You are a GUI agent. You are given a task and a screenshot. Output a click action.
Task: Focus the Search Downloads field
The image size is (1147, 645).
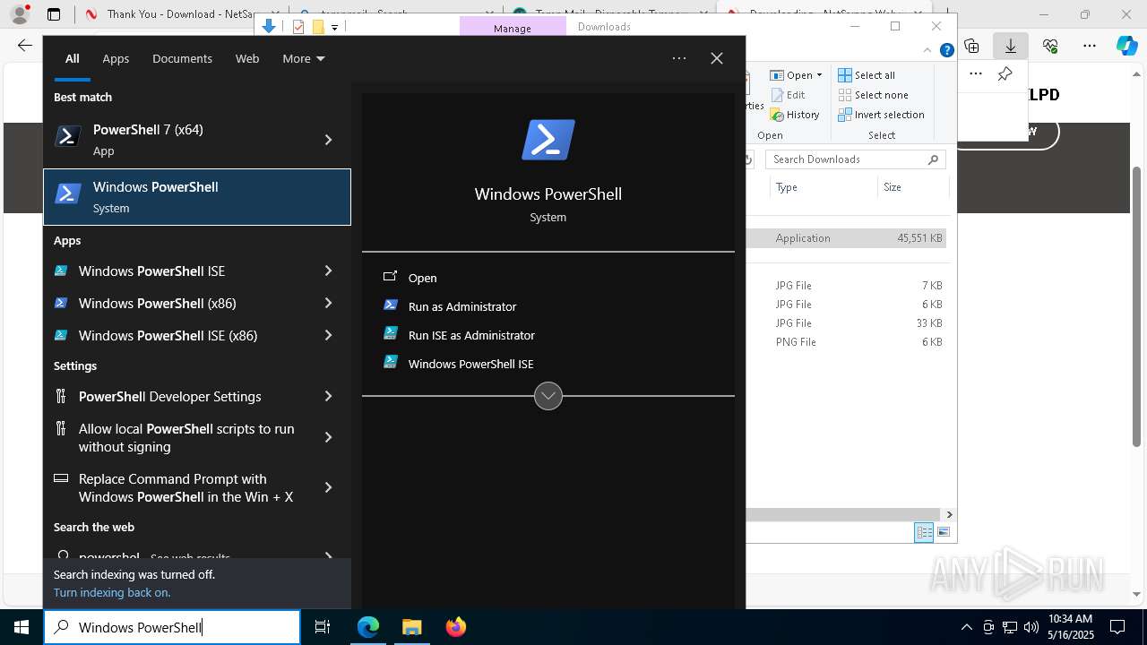[x=857, y=159]
